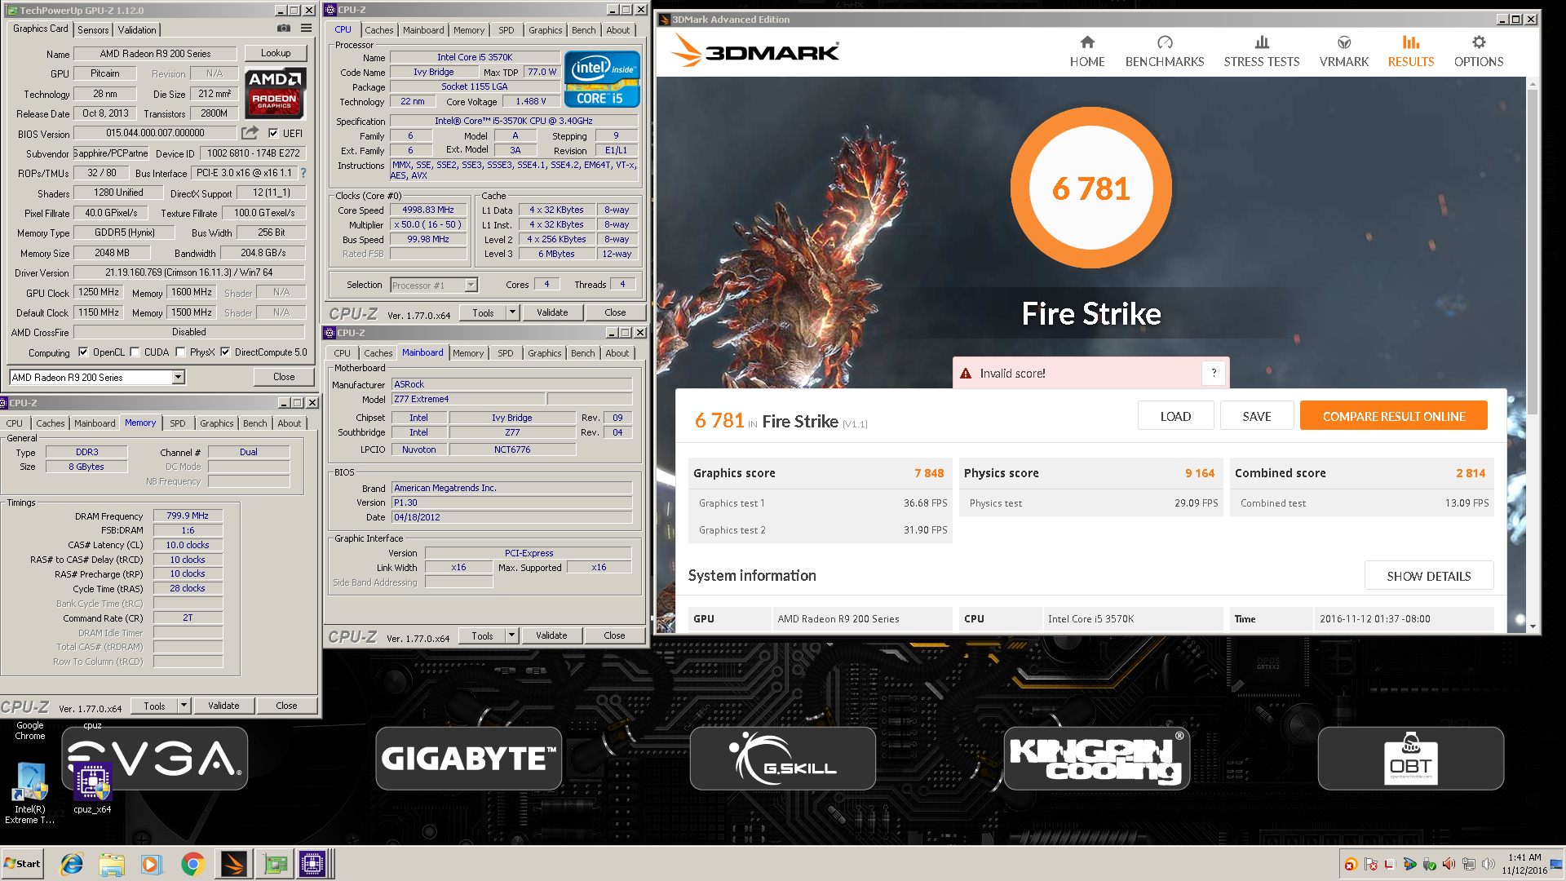Open the Bench tab in CPU-Z Mainboard window
Screen dimensions: 1566x881
(582, 353)
